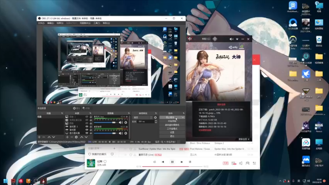The width and height of the screenshot is (329, 185).
Task: Move the selected source up
Action: (x=81, y=137)
